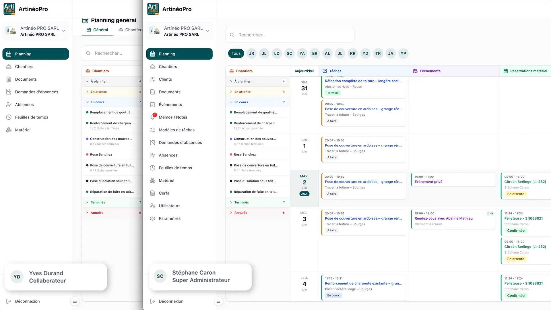
Task: Open the Cerfa document icon
Action: click(x=153, y=193)
